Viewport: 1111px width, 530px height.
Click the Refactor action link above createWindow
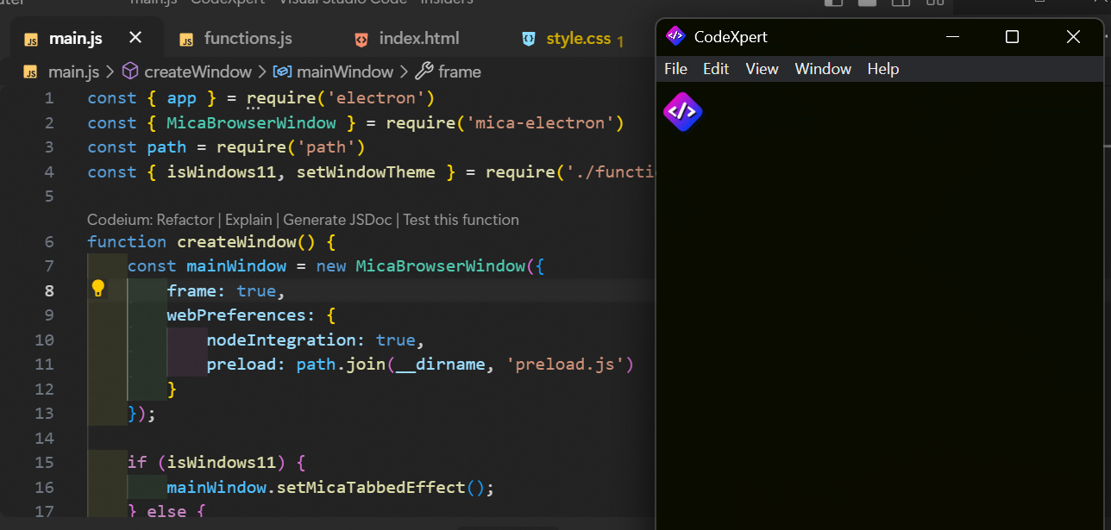pyautogui.click(x=185, y=220)
